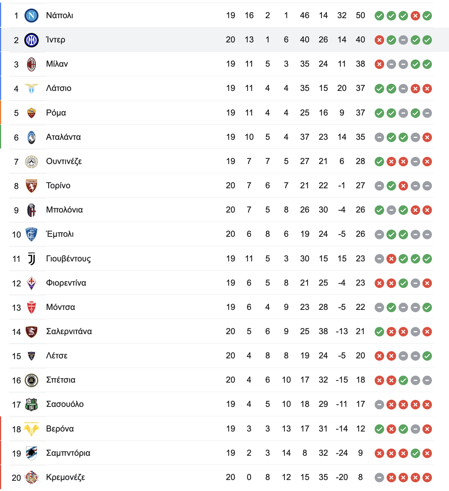Click Inter's gray draw form indicator

(403, 40)
